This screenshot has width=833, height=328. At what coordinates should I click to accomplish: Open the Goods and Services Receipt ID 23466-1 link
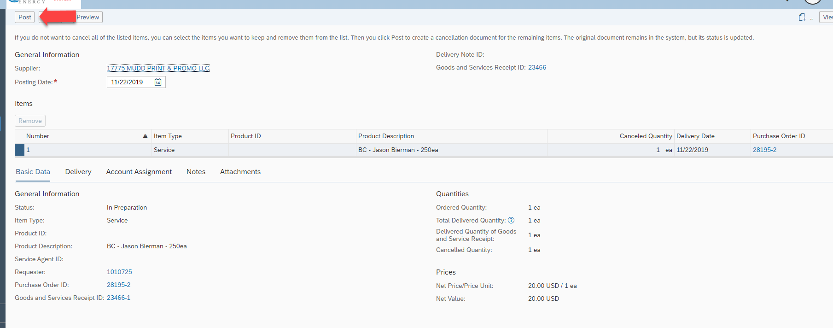pyautogui.click(x=119, y=298)
